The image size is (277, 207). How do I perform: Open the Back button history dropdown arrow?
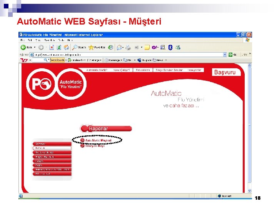35,48
